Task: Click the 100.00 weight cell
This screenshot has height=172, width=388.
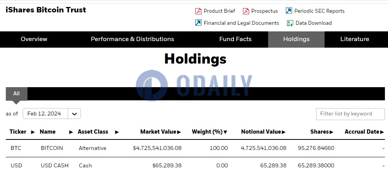Action: [x=219, y=148]
